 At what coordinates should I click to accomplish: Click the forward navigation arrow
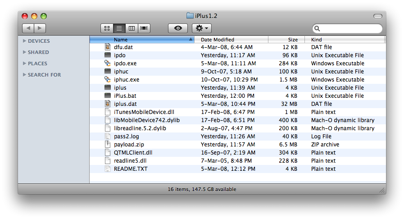pyautogui.click(x=40, y=28)
